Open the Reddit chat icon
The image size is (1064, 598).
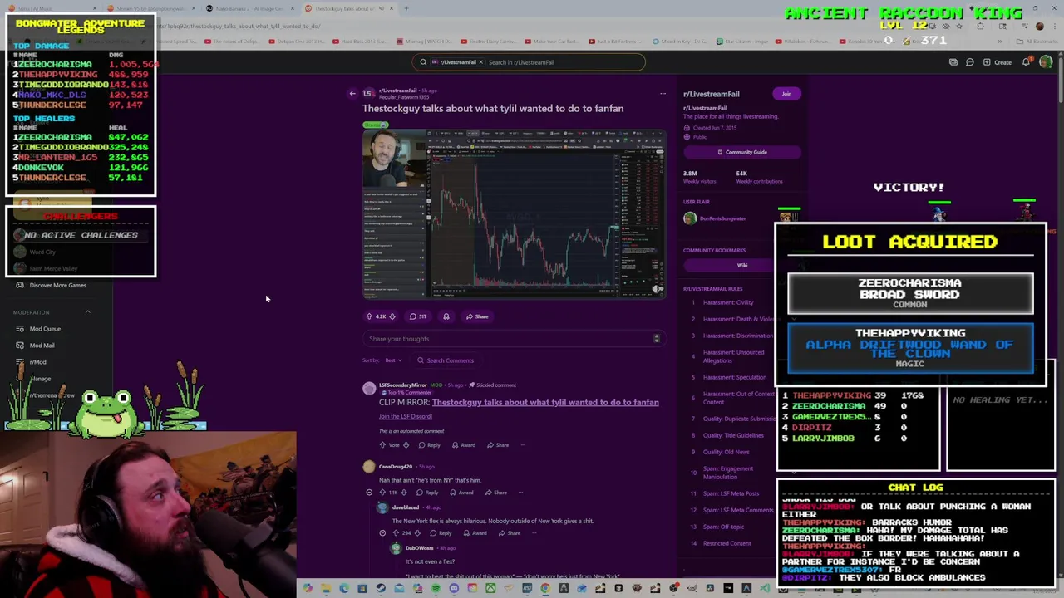pyautogui.click(x=970, y=62)
